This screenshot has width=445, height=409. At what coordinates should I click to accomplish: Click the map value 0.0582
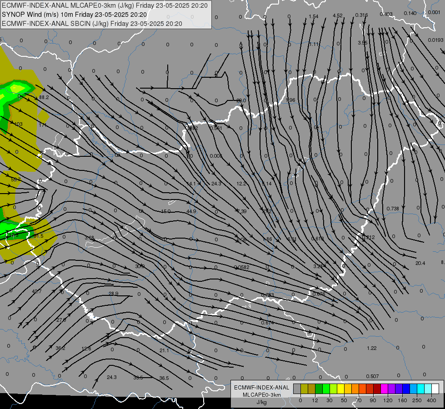click(x=242, y=267)
